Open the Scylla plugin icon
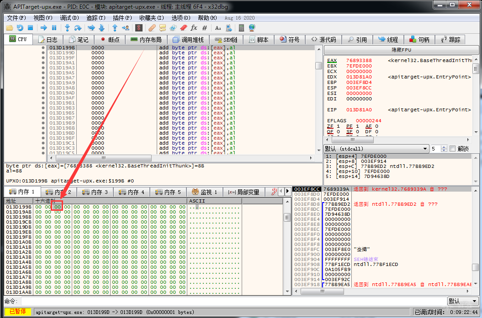482x318 pixels. pos(138,28)
